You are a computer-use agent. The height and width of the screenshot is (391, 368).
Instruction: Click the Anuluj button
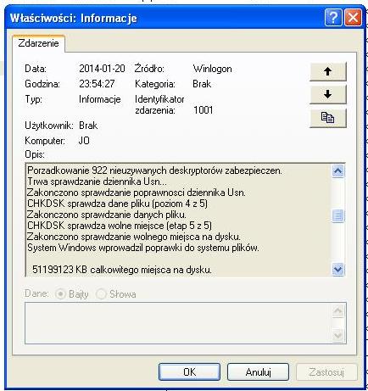coord(258,371)
